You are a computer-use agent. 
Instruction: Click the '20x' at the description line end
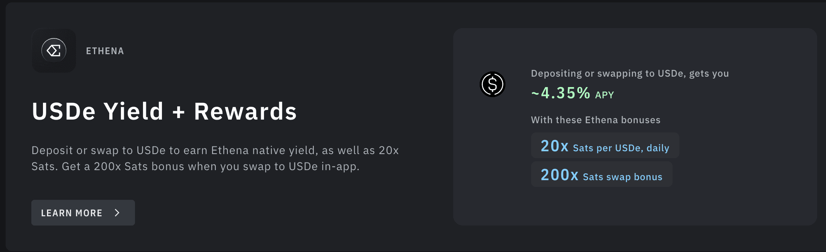[x=388, y=150]
